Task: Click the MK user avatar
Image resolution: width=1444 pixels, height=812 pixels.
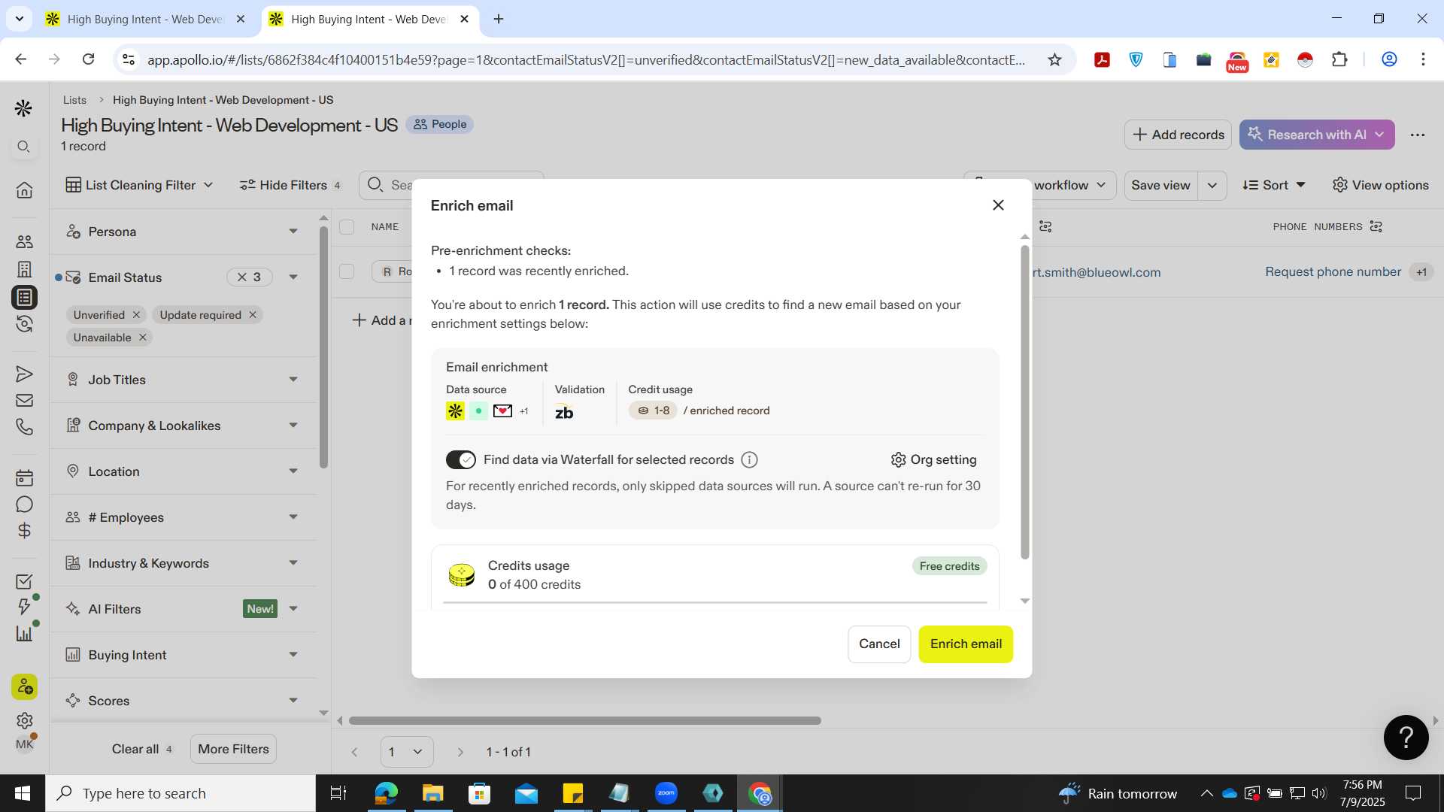Action: (24, 744)
